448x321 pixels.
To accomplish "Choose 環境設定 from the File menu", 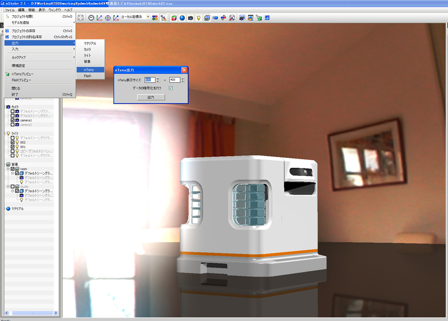I will click(18, 66).
